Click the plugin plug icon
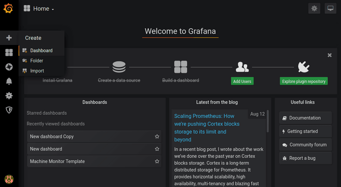The height and width of the screenshot is (187, 341). point(303,67)
